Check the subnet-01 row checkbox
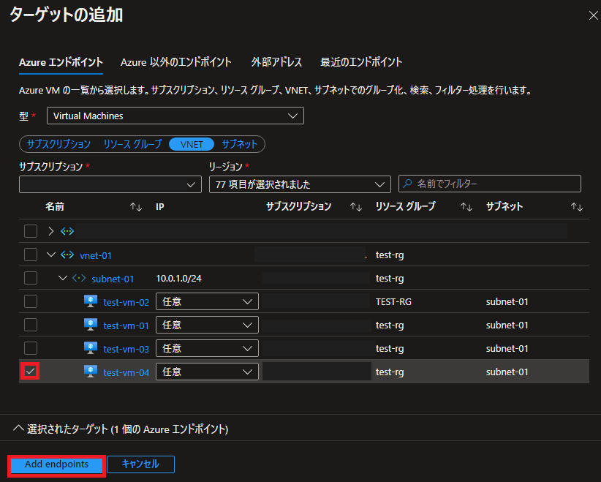This screenshot has width=601, height=482. (x=31, y=278)
